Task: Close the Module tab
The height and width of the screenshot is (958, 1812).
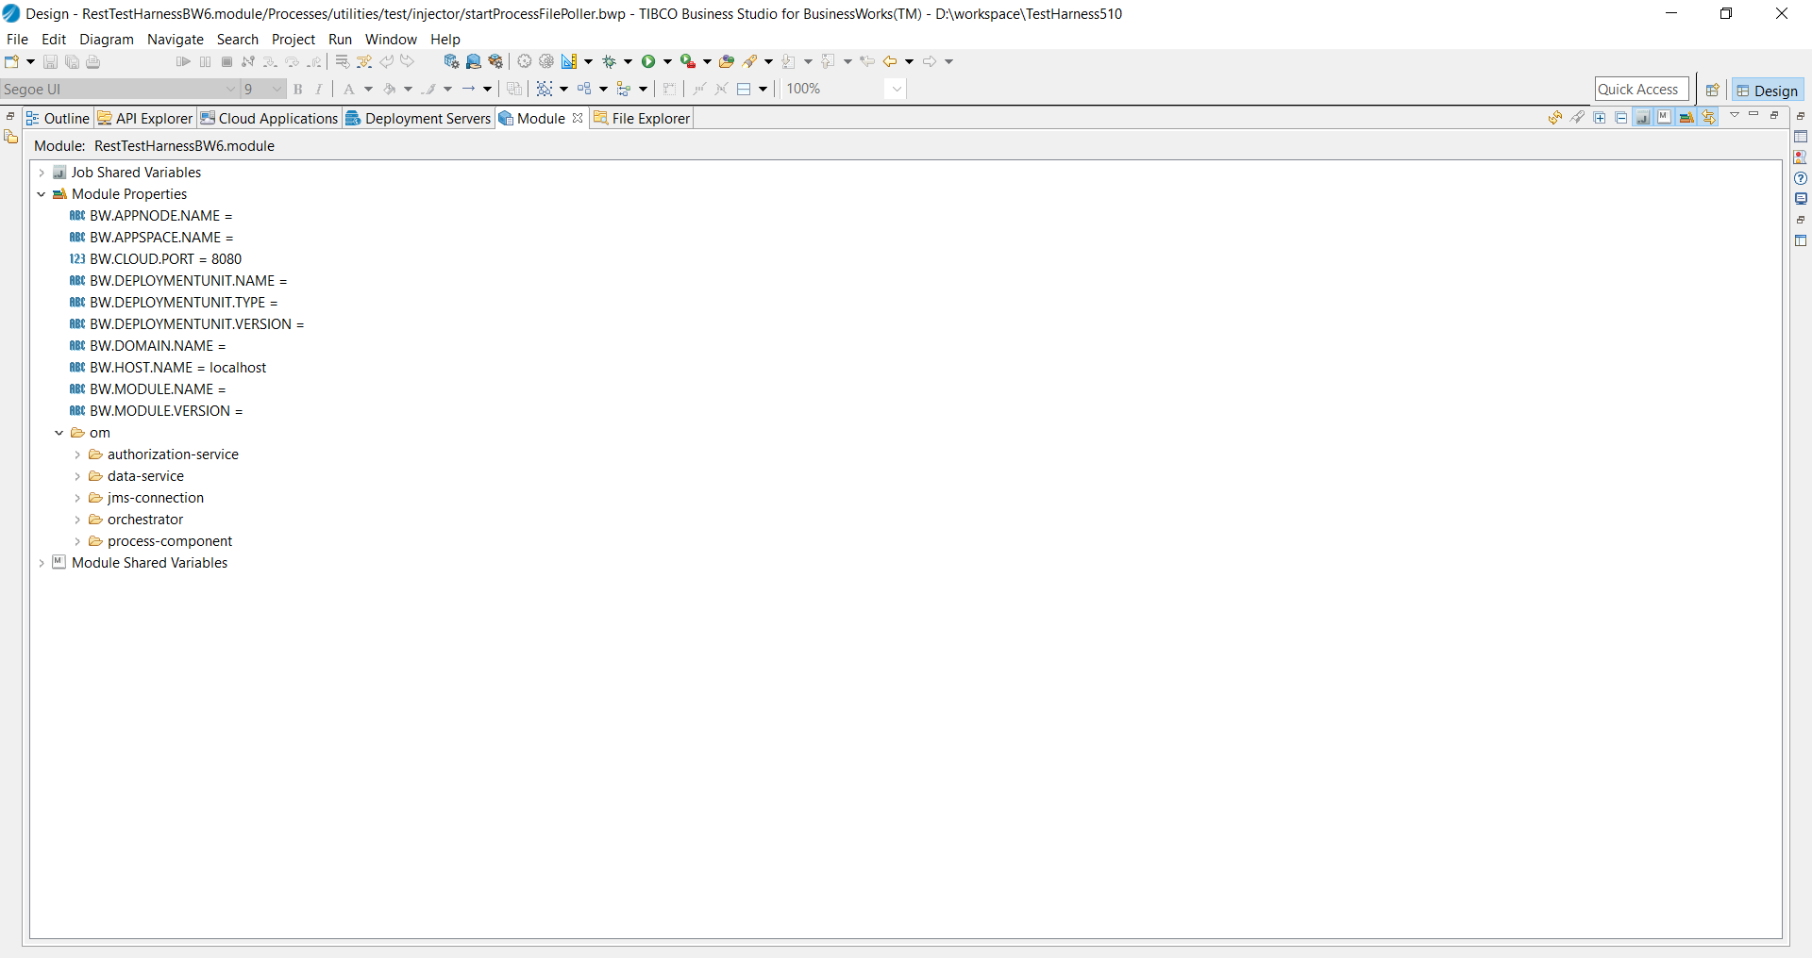Action: tap(578, 118)
